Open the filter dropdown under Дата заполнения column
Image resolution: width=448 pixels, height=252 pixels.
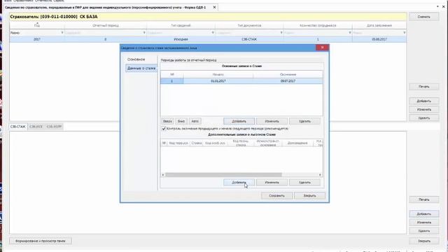[405, 33]
